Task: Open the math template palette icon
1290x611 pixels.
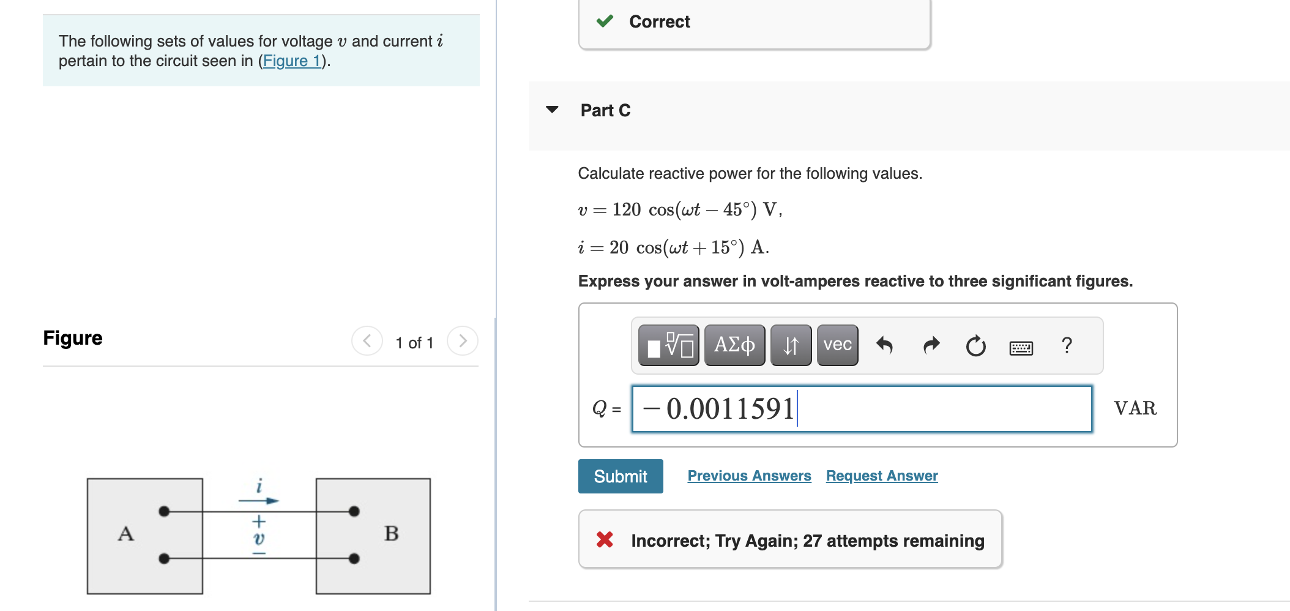Action: pyautogui.click(x=669, y=345)
